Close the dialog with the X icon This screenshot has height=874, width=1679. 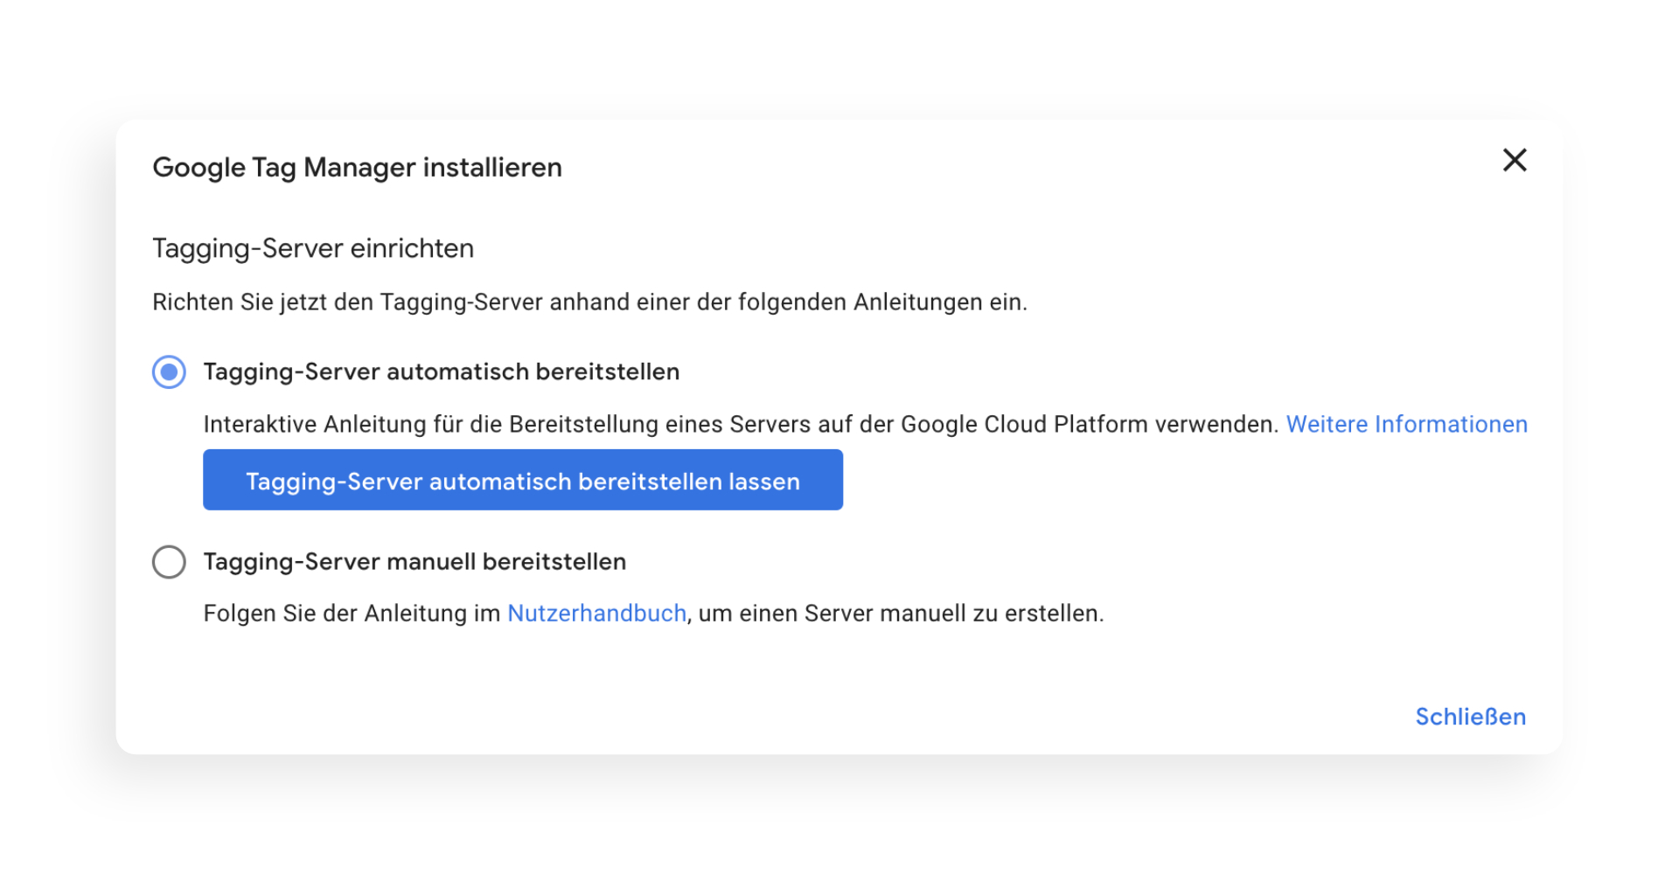(x=1515, y=160)
